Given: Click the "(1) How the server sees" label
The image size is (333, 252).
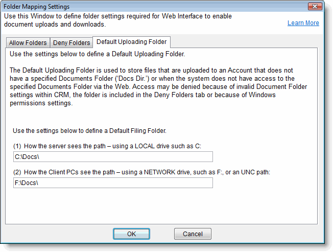Looking at the screenshot, I should pos(107,146).
